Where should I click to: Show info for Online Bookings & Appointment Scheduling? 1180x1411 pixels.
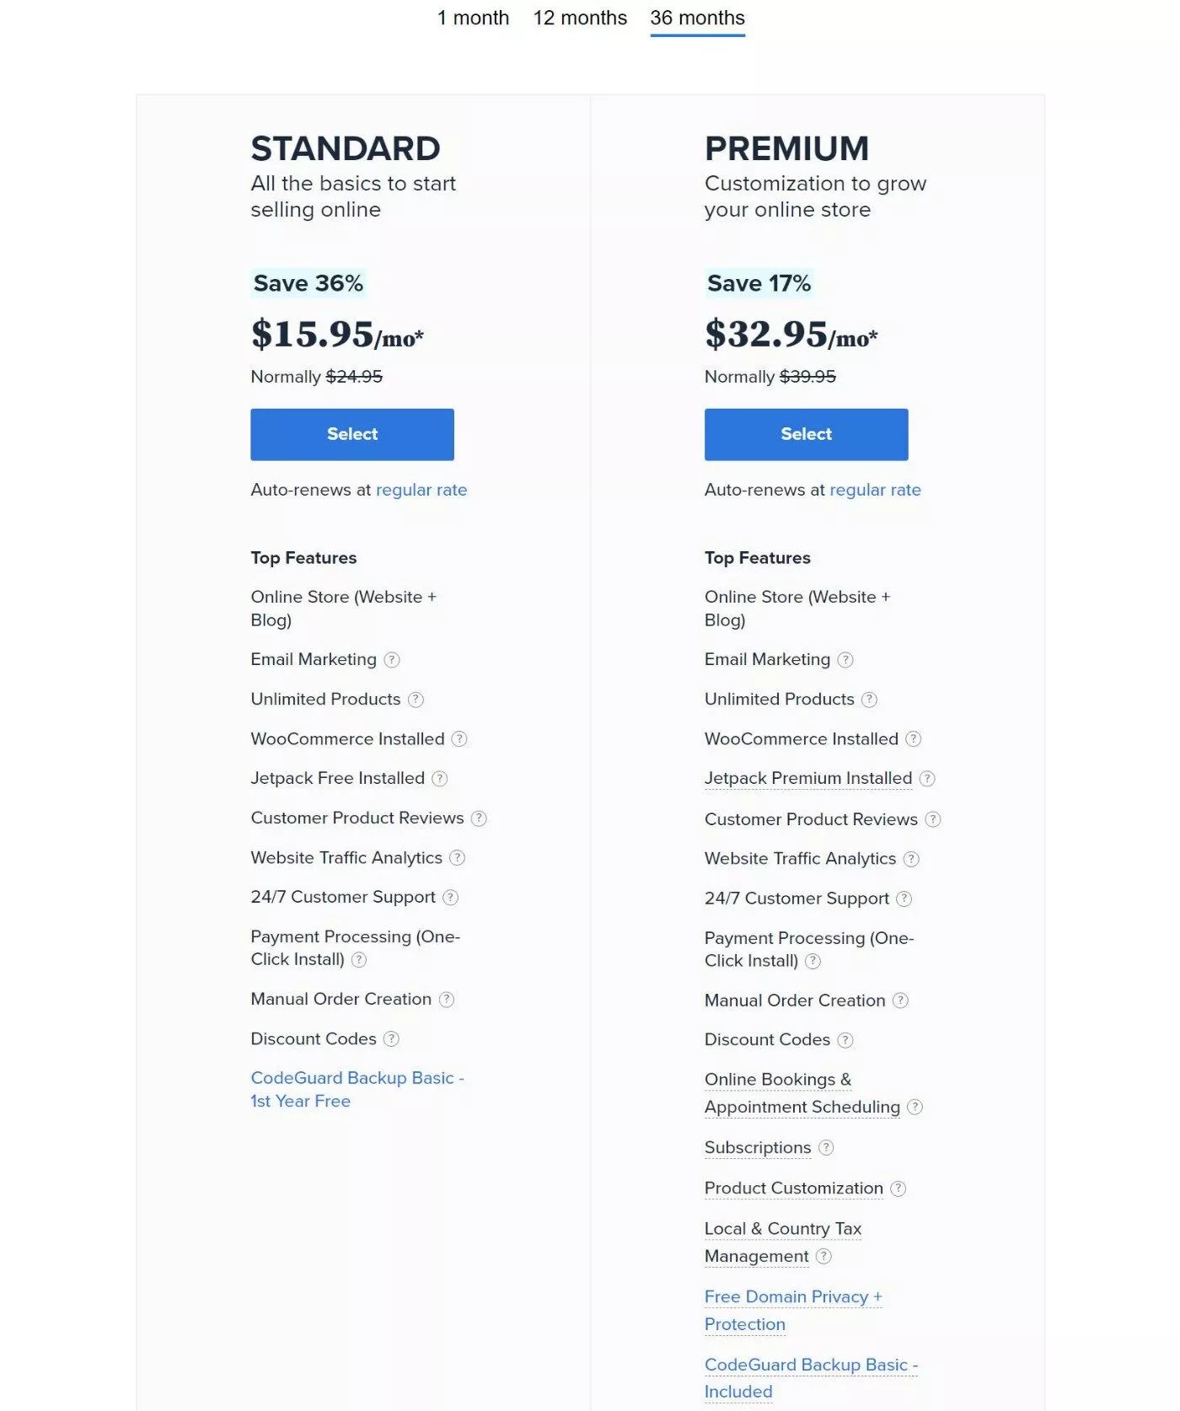pyautogui.click(x=915, y=1108)
